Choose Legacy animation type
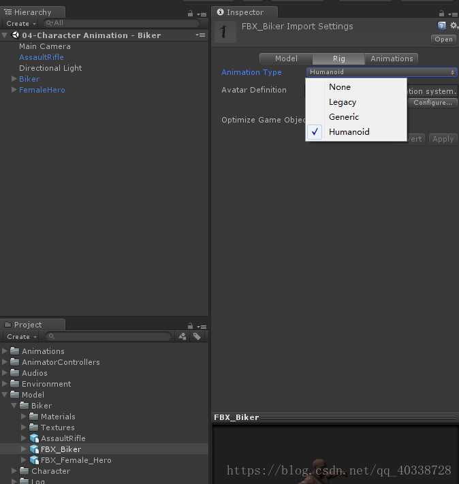459x484 pixels. (356, 102)
